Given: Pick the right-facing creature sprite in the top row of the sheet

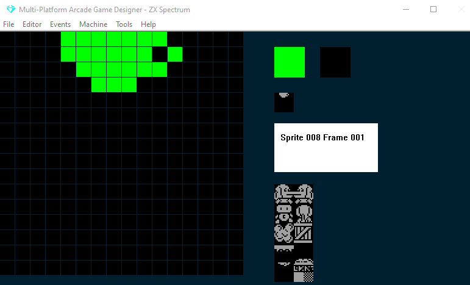Looking at the screenshot, I should pos(304,194).
